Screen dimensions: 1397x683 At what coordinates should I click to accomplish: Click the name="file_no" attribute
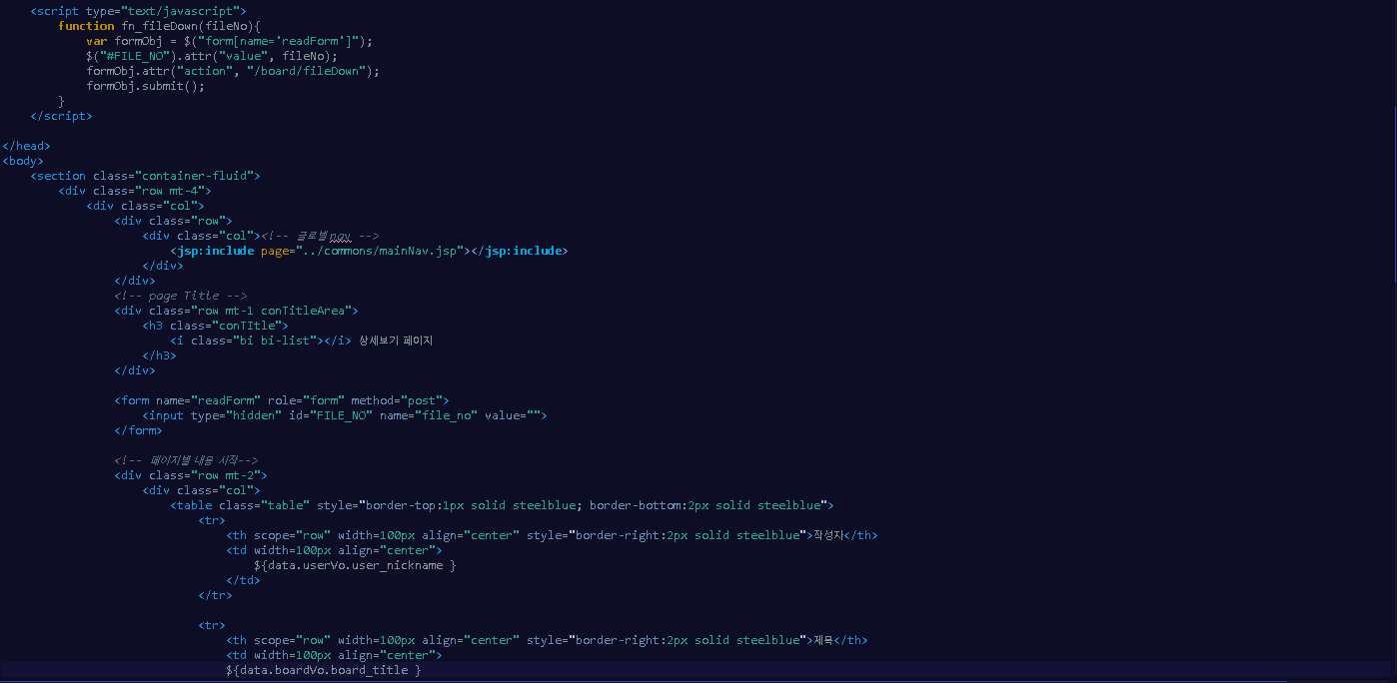tap(429, 415)
